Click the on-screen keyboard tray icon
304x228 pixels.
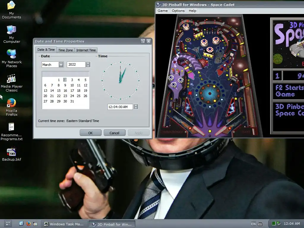[260, 224]
